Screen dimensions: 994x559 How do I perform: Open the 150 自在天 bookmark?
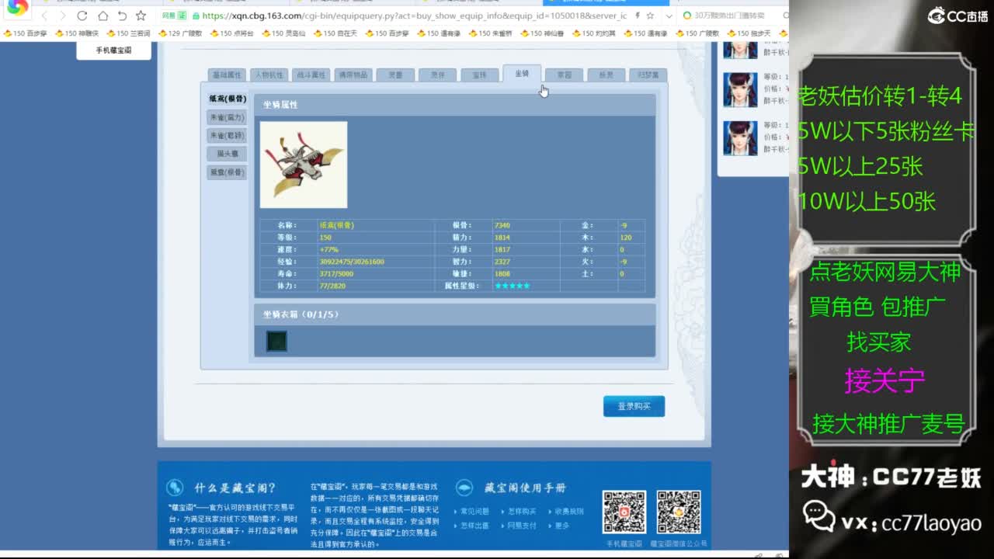(x=335, y=33)
